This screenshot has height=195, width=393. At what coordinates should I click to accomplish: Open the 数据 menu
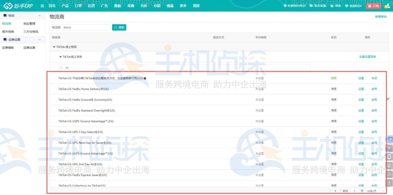pyautogui.click(x=117, y=6)
